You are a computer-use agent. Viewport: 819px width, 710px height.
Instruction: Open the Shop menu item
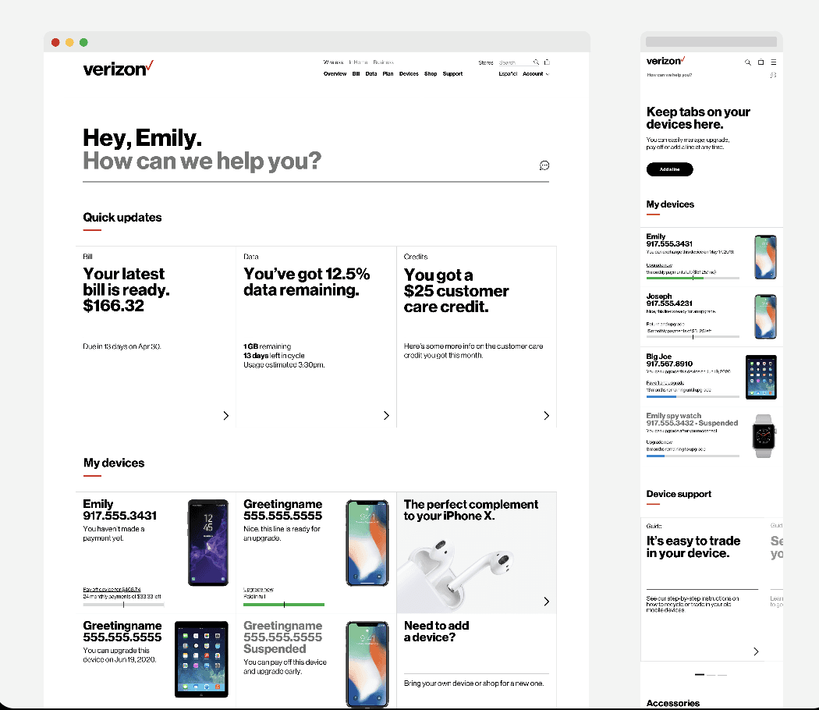(431, 74)
